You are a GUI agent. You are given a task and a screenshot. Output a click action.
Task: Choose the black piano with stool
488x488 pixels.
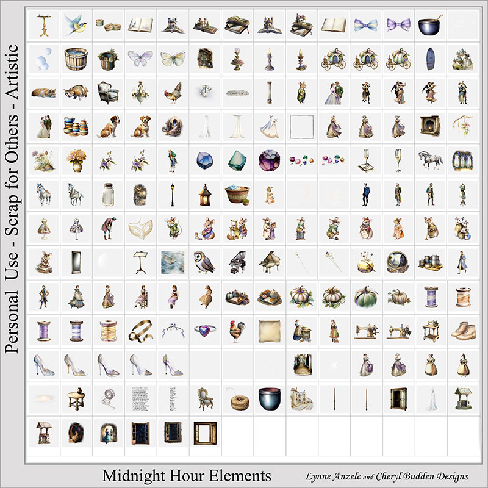tap(237, 263)
